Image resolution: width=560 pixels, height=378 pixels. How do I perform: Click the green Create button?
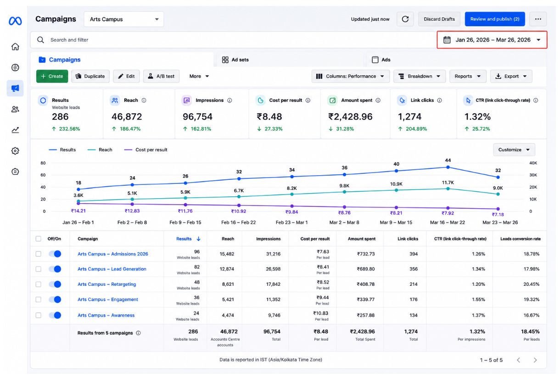(x=52, y=76)
